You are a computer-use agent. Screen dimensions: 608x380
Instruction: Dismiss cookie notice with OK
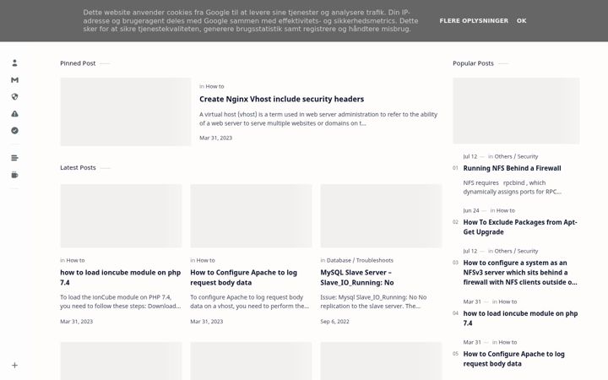[521, 20]
